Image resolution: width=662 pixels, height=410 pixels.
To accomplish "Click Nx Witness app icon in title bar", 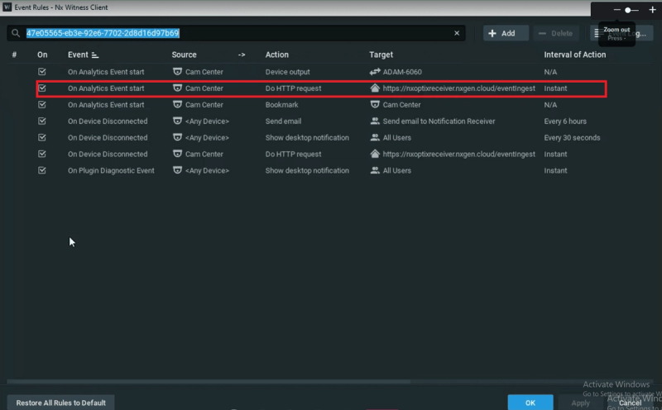I will (x=7, y=7).
